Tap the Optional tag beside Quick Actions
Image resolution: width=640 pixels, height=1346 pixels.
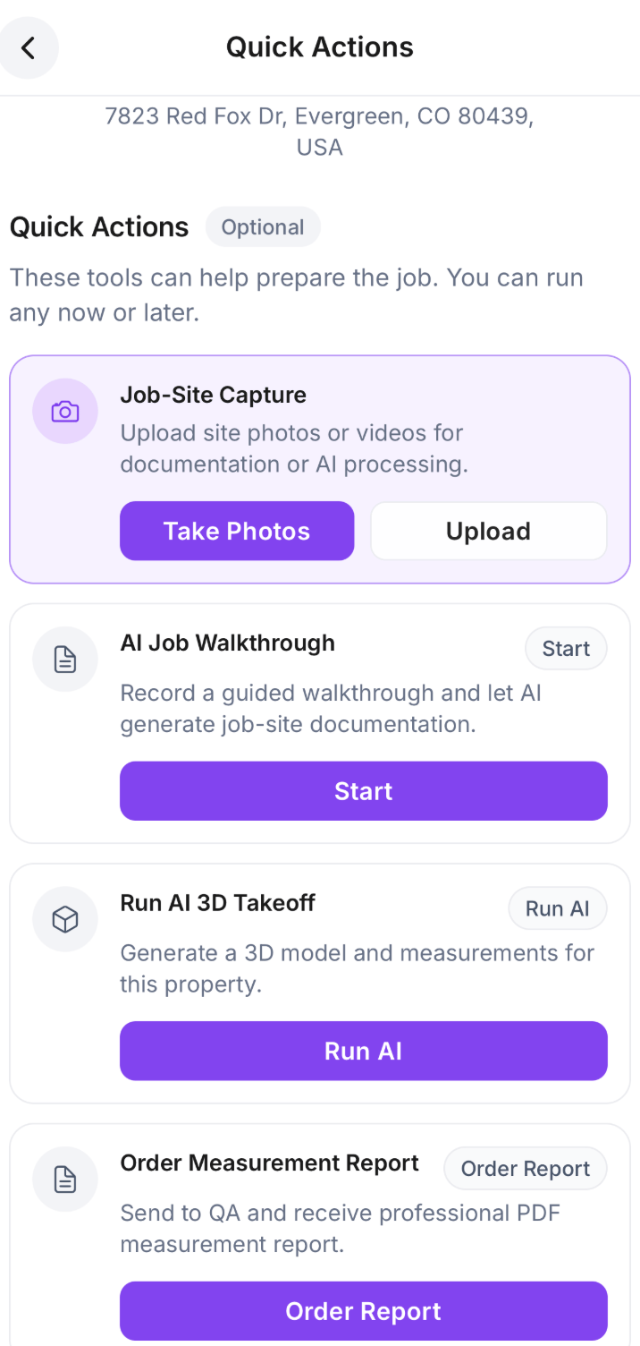(263, 227)
